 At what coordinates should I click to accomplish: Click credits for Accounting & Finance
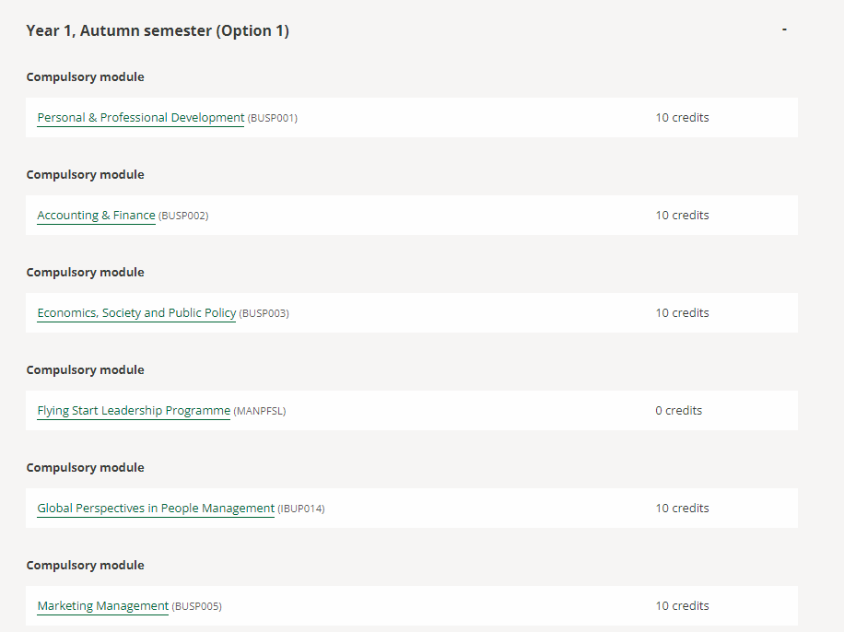pos(682,216)
